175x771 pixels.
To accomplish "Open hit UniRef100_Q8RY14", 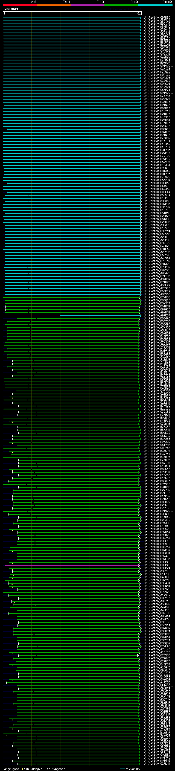I will (x=157, y=21).
